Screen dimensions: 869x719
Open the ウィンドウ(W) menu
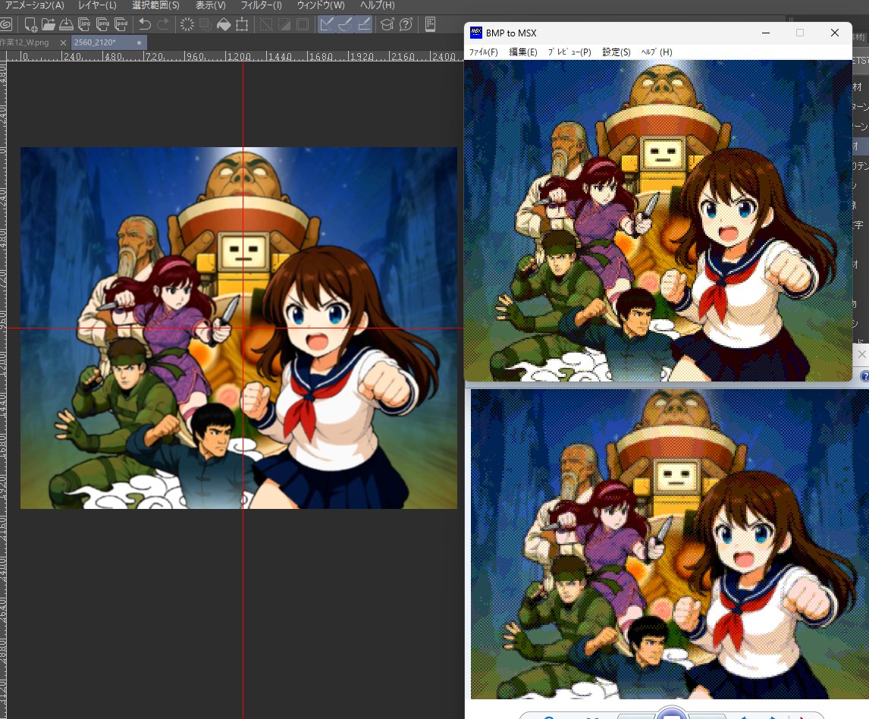point(321,5)
